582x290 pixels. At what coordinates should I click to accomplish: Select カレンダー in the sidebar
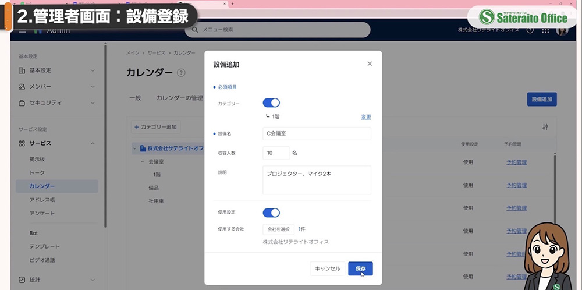click(57, 186)
